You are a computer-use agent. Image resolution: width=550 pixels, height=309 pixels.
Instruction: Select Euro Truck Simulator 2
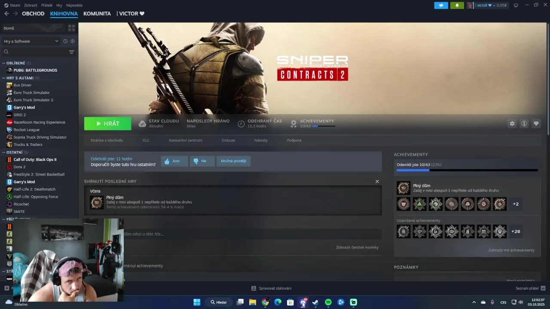(33, 100)
